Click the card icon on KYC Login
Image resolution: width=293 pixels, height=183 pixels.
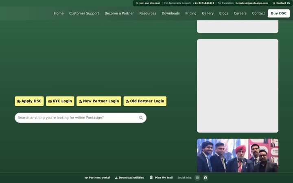(x=50, y=101)
